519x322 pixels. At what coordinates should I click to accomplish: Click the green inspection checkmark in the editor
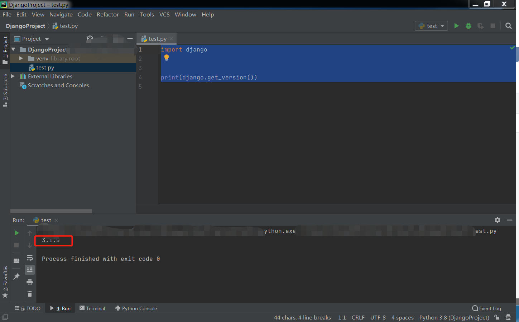512,48
